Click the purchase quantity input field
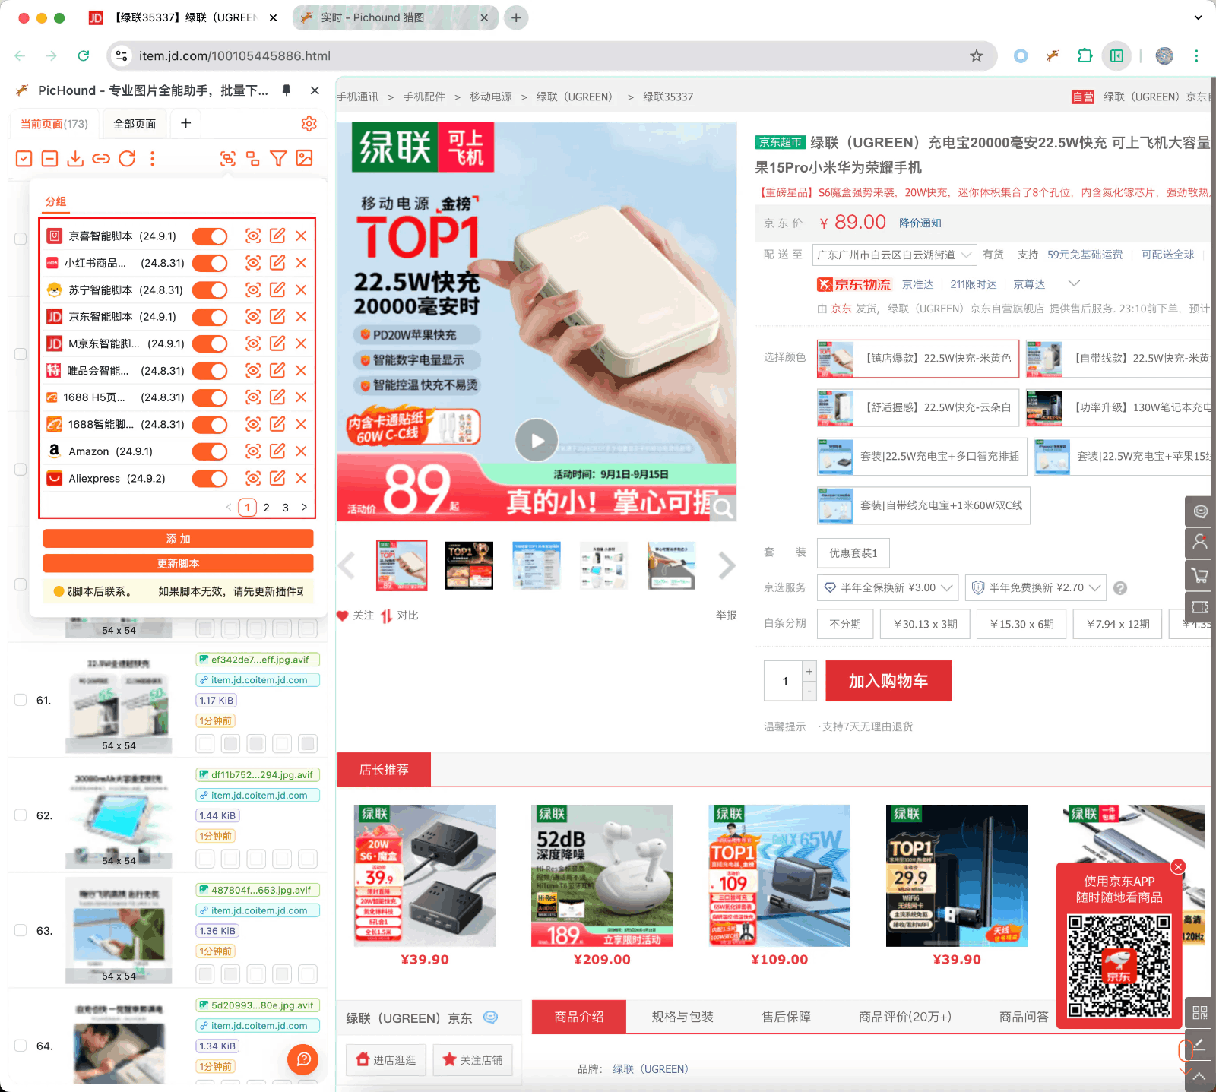Image resolution: width=1216 pixels, height=1092 pixels. [784, 681]
